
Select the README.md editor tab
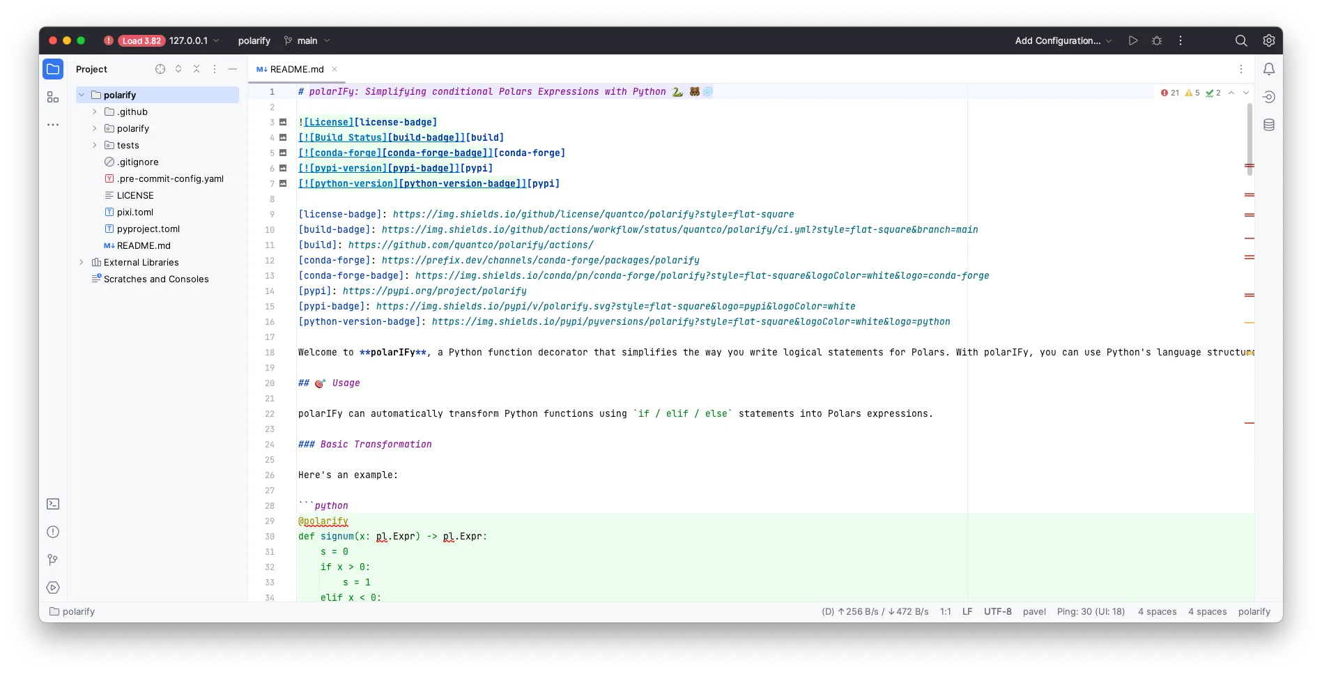[x=296, y=69]
